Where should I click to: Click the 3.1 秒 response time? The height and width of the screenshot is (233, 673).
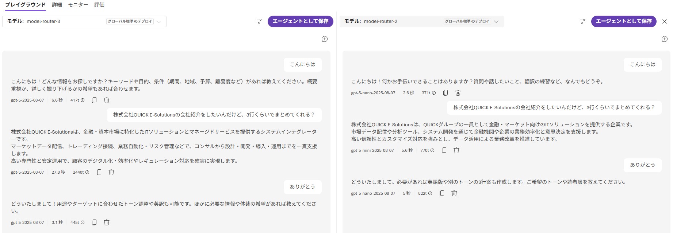pos(57,222)
